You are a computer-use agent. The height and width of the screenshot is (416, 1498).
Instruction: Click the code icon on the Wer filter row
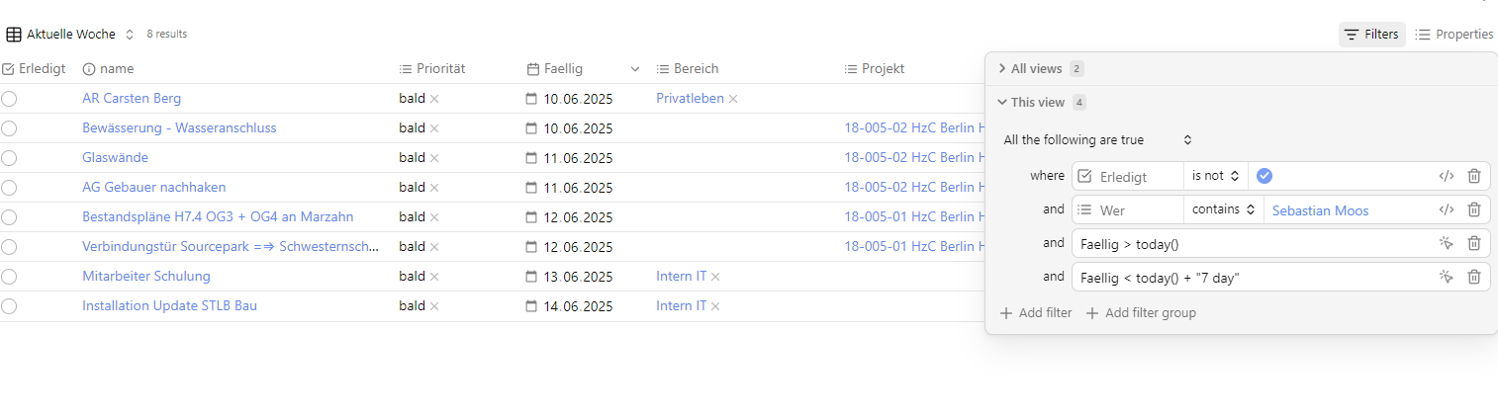click(1446, 209)
